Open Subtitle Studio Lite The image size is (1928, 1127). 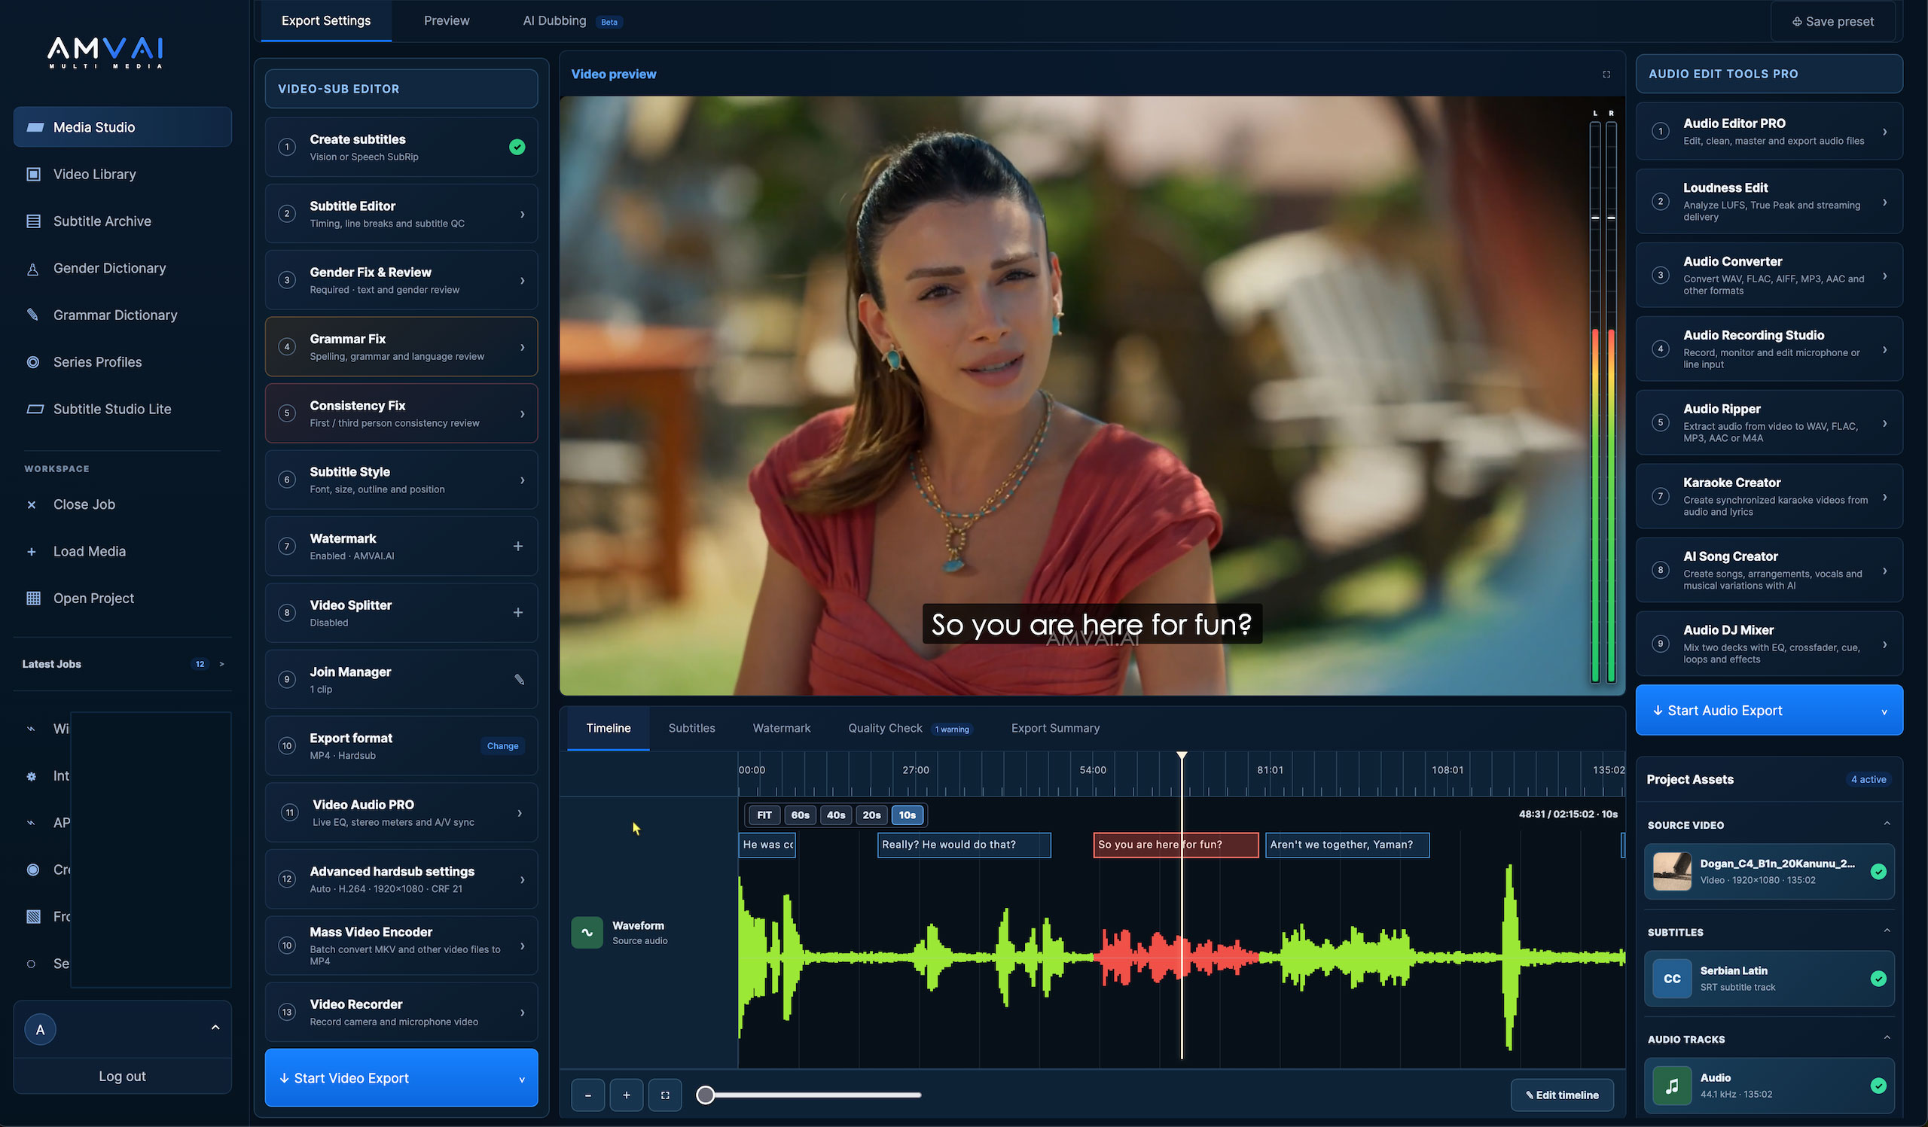pos(123,409)
